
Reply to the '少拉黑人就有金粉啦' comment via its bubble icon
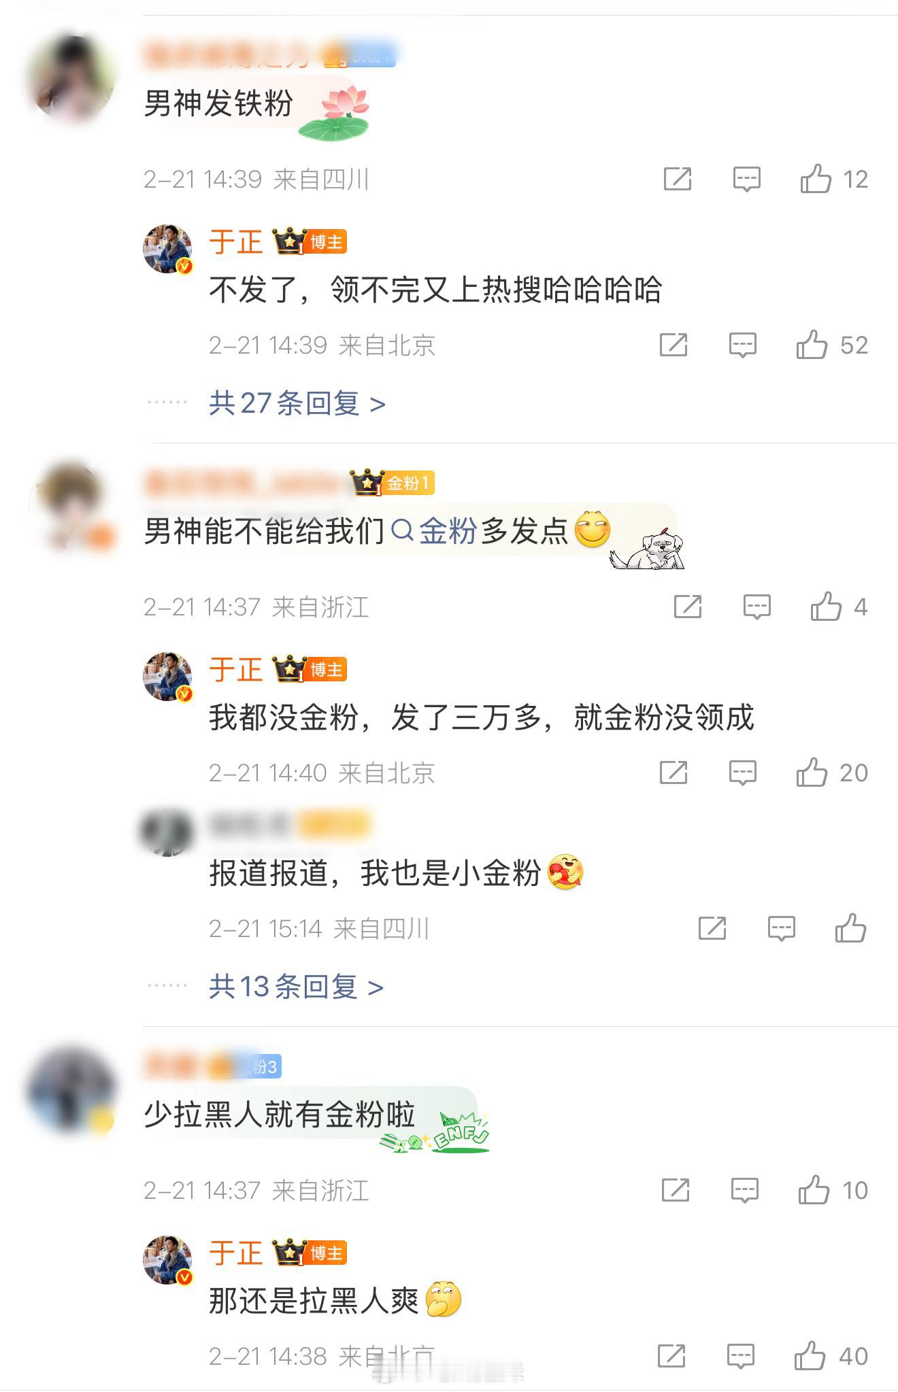tap(744, 1191)
